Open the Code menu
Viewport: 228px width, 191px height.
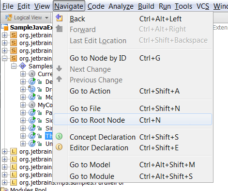(x=96, y=6)
